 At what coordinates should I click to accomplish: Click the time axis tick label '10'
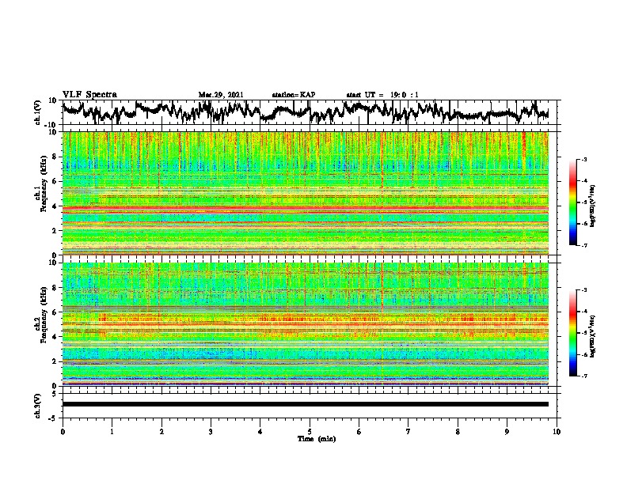[557, 432]
